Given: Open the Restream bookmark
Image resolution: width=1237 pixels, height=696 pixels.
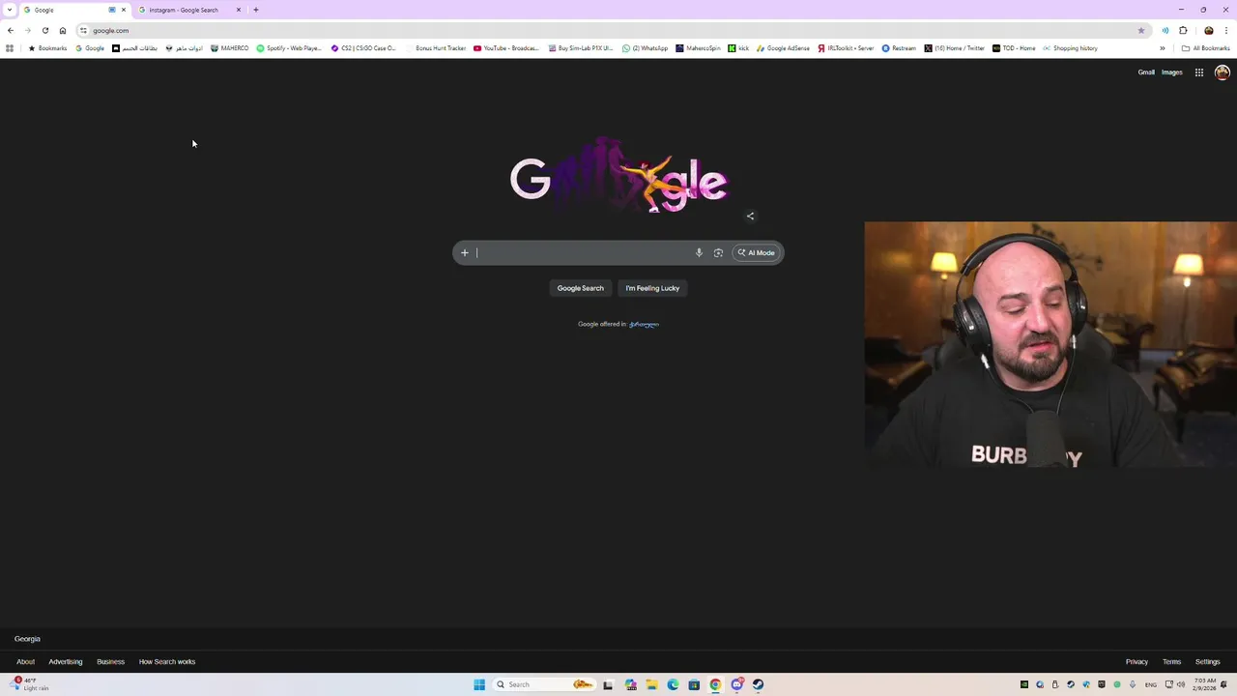Looking at the screenshot, I should tap(899, 48).
